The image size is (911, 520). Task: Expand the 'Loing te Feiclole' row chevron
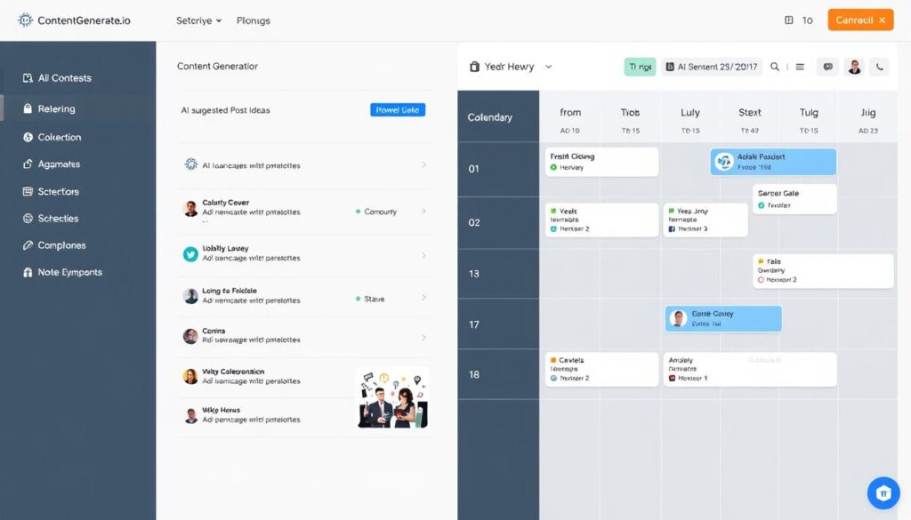pos(423,298)
